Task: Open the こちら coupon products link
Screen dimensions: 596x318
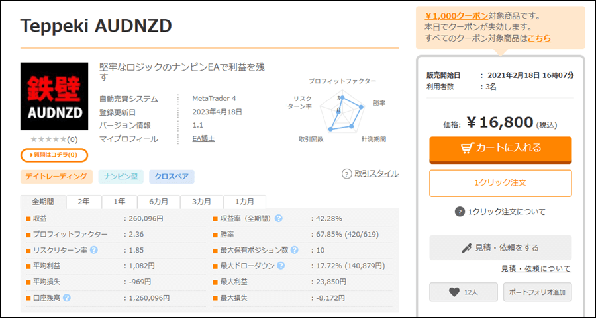Action: [539, 38]
